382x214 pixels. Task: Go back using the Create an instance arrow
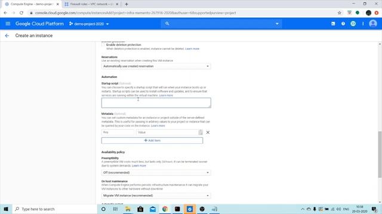tap(7, 36)
